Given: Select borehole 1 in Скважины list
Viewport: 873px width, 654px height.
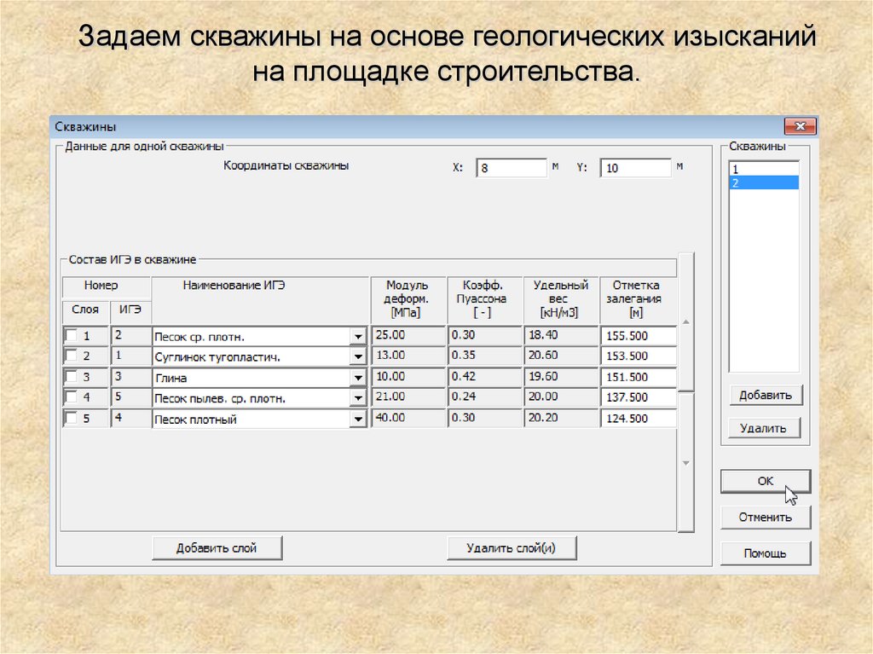Looking at the screenshot, I should tap(763, 170).
